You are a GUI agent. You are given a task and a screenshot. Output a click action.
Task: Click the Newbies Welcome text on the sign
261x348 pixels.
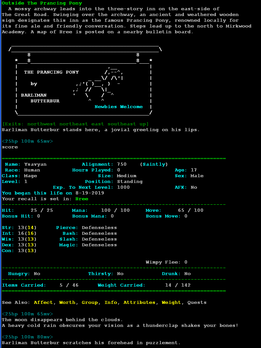pyautogui.click(x=118, y=107)
